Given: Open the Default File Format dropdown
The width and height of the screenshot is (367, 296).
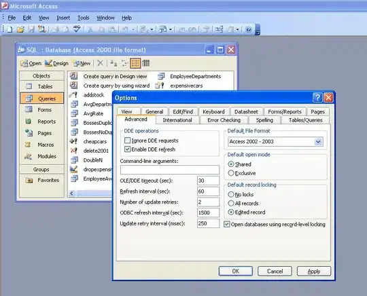Looking at the screenshot, I should click(x=318, y=142).
